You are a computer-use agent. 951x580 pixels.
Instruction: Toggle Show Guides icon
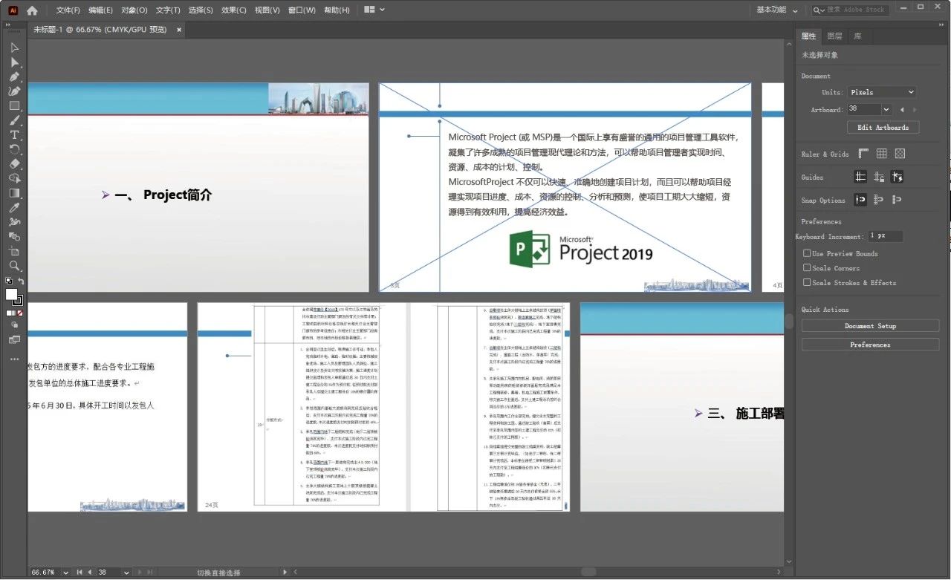click(860, 177)
